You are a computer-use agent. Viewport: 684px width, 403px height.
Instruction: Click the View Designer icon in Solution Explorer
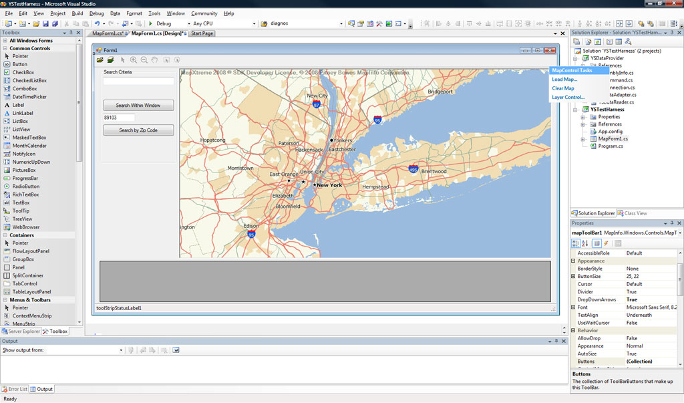619,41
